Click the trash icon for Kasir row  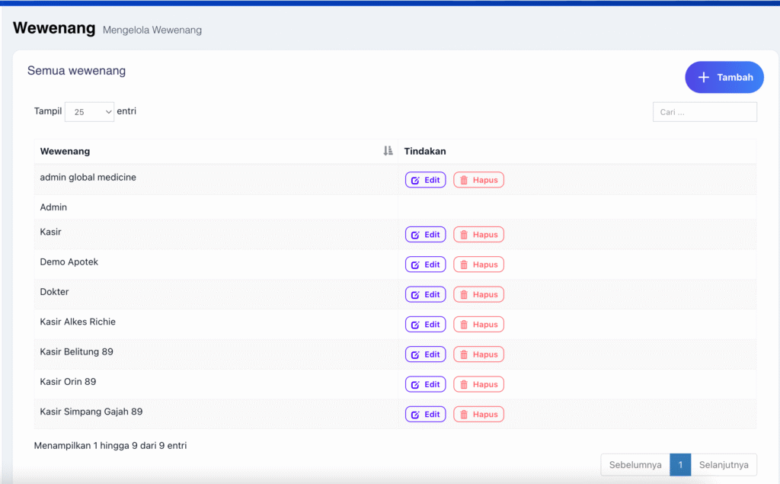(463, 235)
